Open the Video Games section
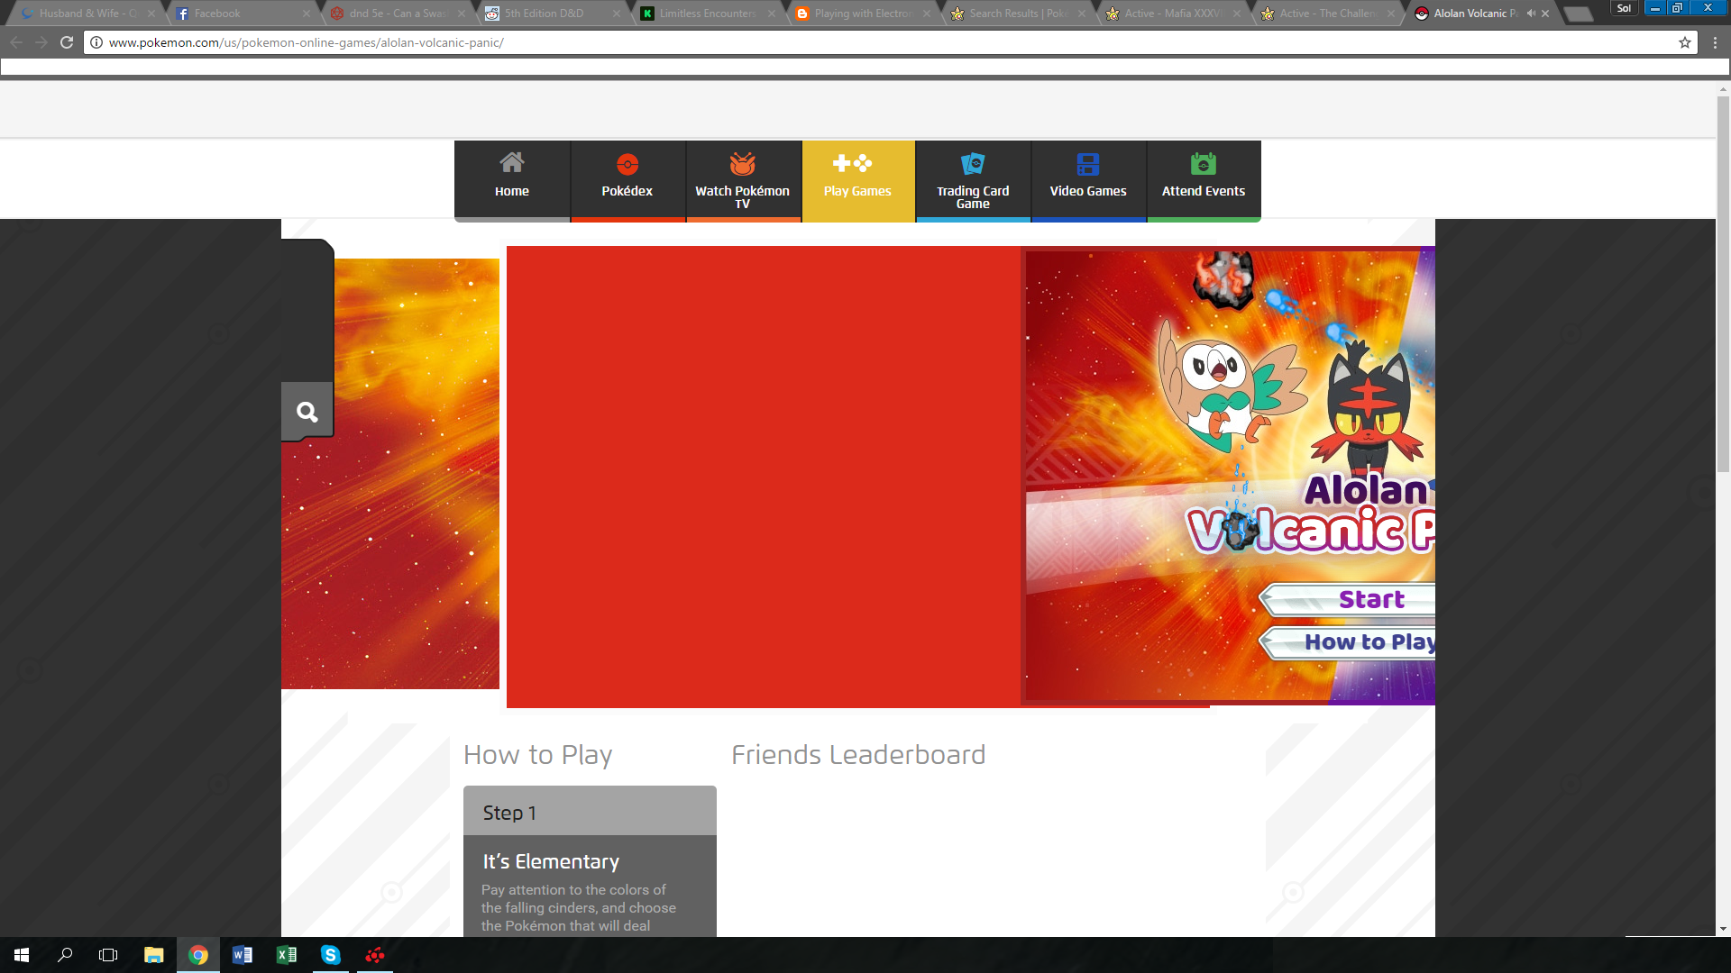 [1088, 180]
